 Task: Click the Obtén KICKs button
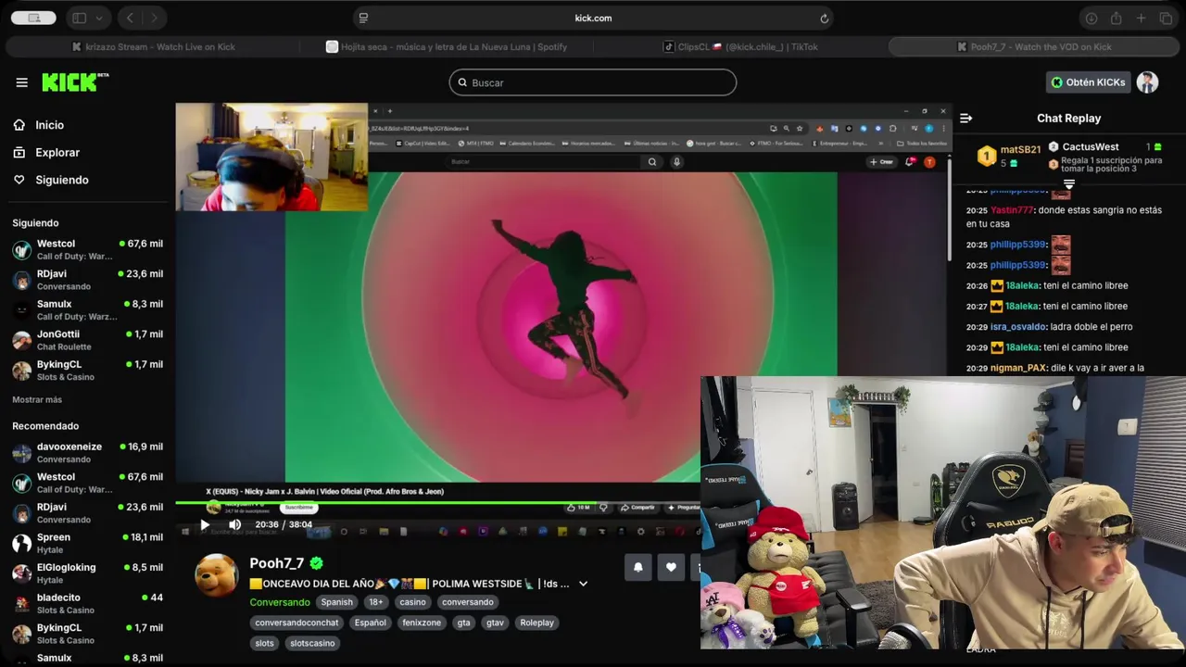tap(1087, 82)
